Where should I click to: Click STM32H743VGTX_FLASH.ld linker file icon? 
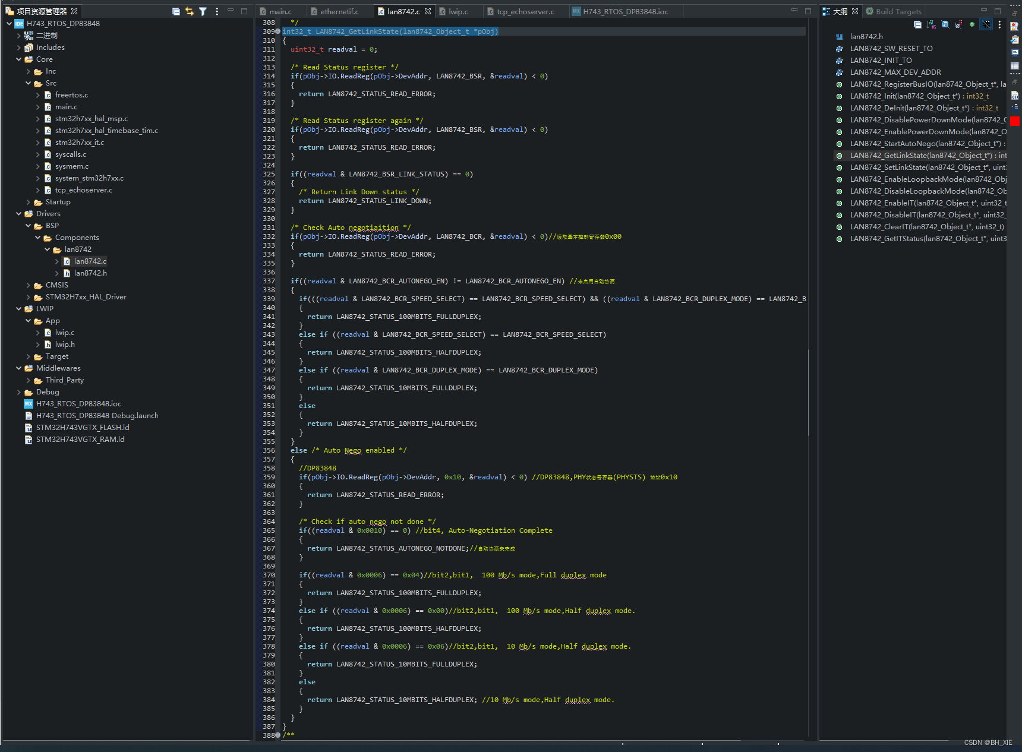click(29, 428)
